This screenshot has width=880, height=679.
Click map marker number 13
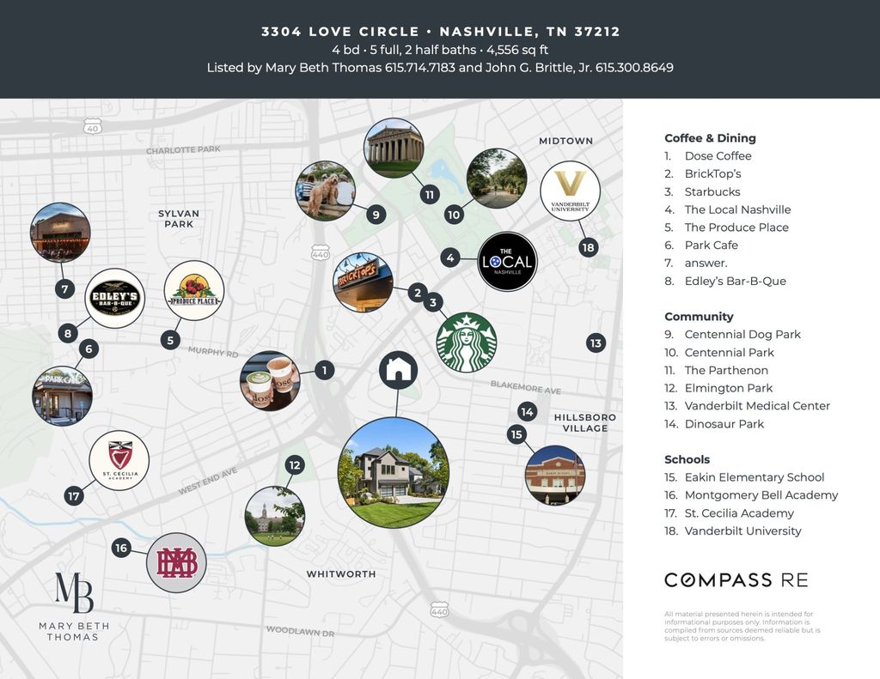click(596, 343)
